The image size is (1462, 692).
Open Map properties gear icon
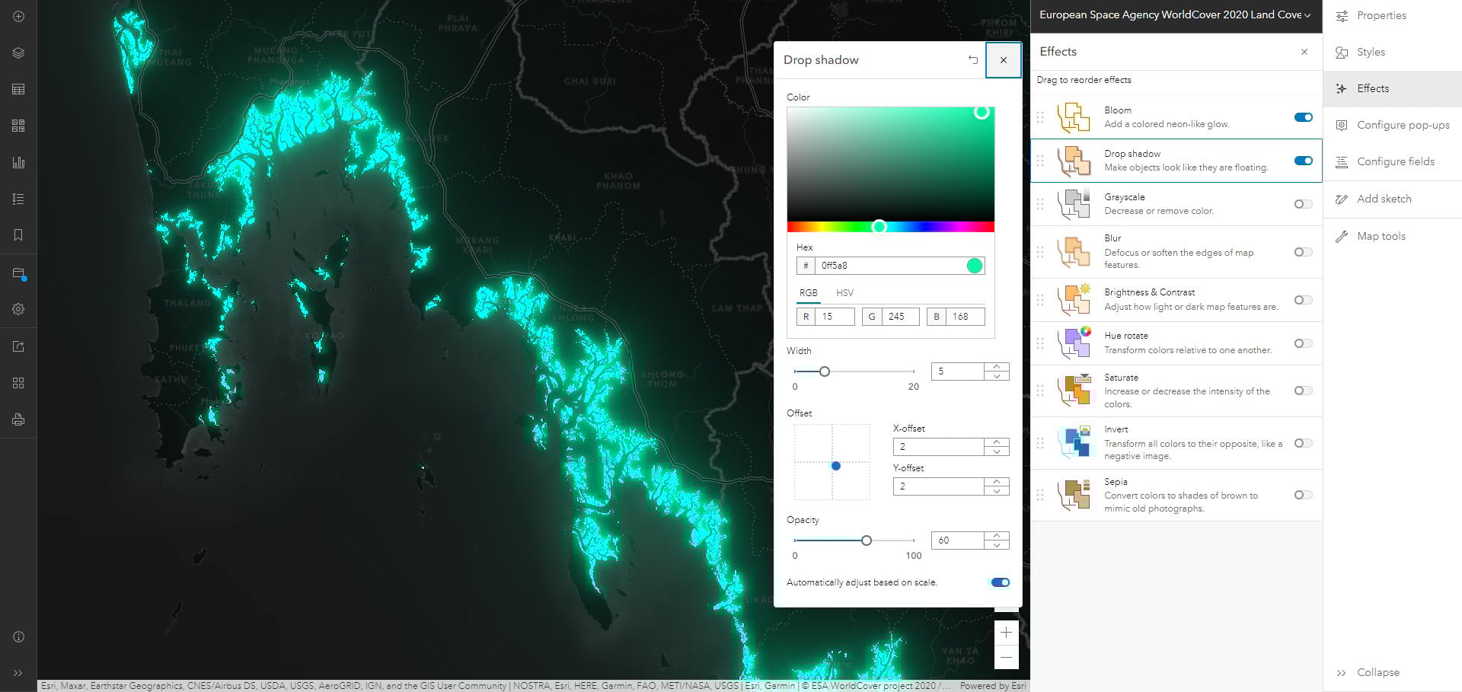[18, 309]
